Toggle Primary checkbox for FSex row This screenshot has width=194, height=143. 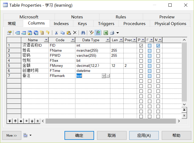pyautogui.click(x=141, y=61)
